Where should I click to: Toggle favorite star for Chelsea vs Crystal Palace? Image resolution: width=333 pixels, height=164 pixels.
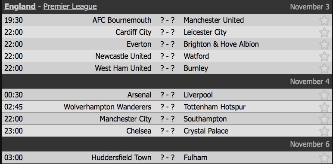[x=324, y=131]
